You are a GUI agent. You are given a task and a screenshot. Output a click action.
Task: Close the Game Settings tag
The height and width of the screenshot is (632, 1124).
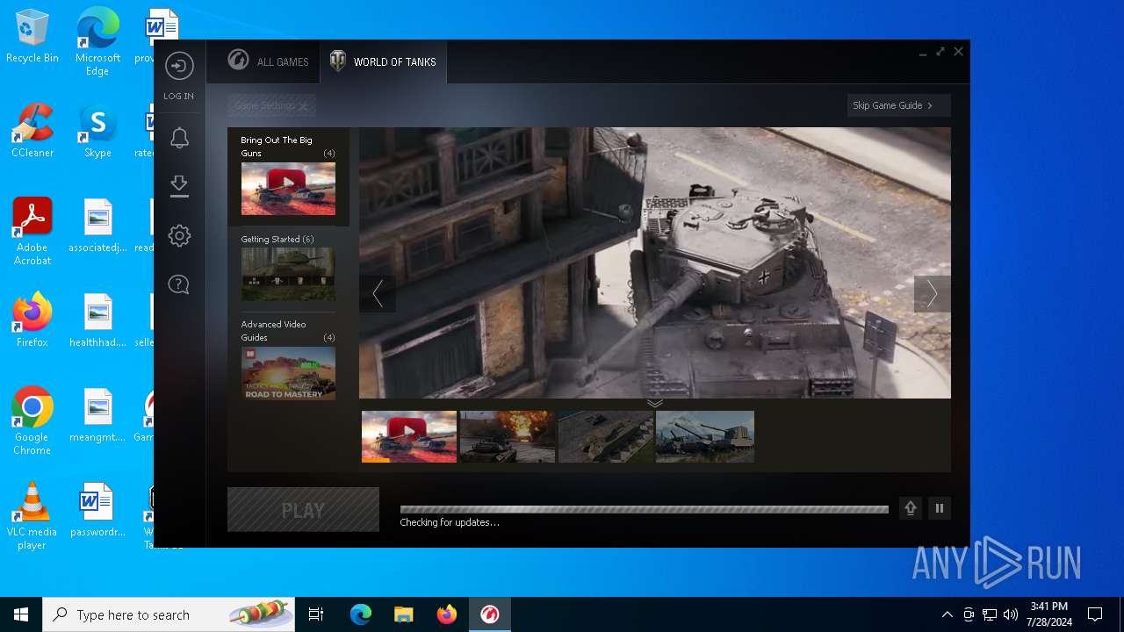pos(303,106)
